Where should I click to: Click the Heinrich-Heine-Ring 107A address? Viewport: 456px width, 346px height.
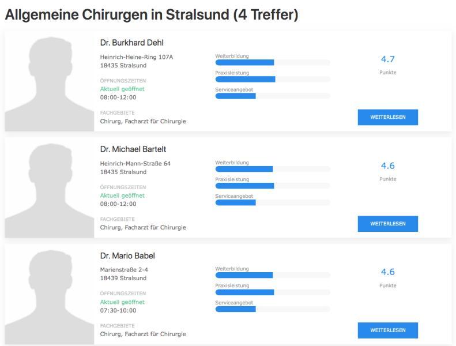point(137,57)
